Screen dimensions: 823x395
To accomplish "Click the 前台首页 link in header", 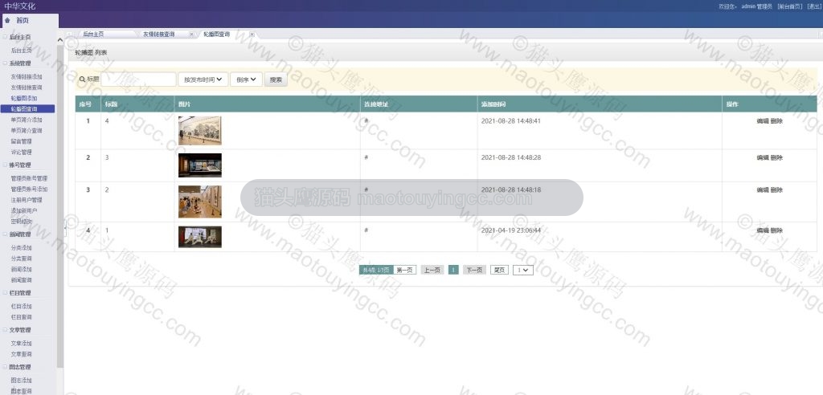I will tap(789, 6).
